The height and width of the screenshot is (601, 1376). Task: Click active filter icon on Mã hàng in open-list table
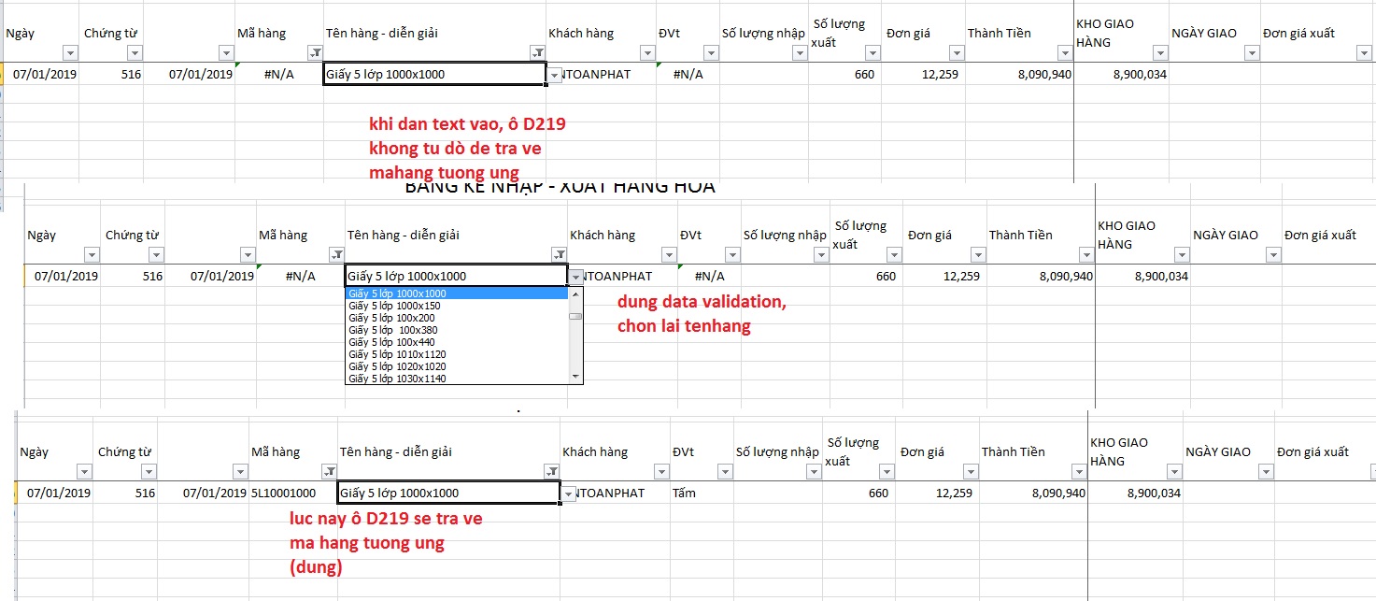[x=336, y=254]
